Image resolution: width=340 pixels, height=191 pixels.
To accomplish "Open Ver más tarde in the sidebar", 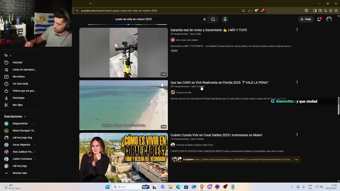I will (20, 84).
